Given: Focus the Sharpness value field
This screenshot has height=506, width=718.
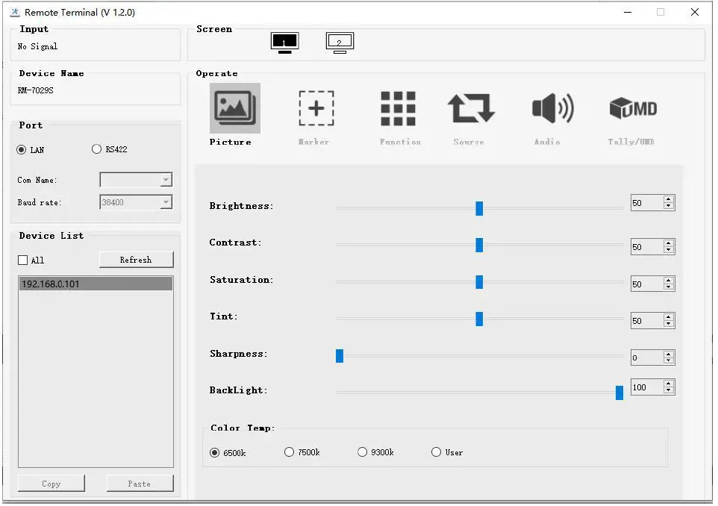Looking at the screenshot, I should (x=646, y=357).
